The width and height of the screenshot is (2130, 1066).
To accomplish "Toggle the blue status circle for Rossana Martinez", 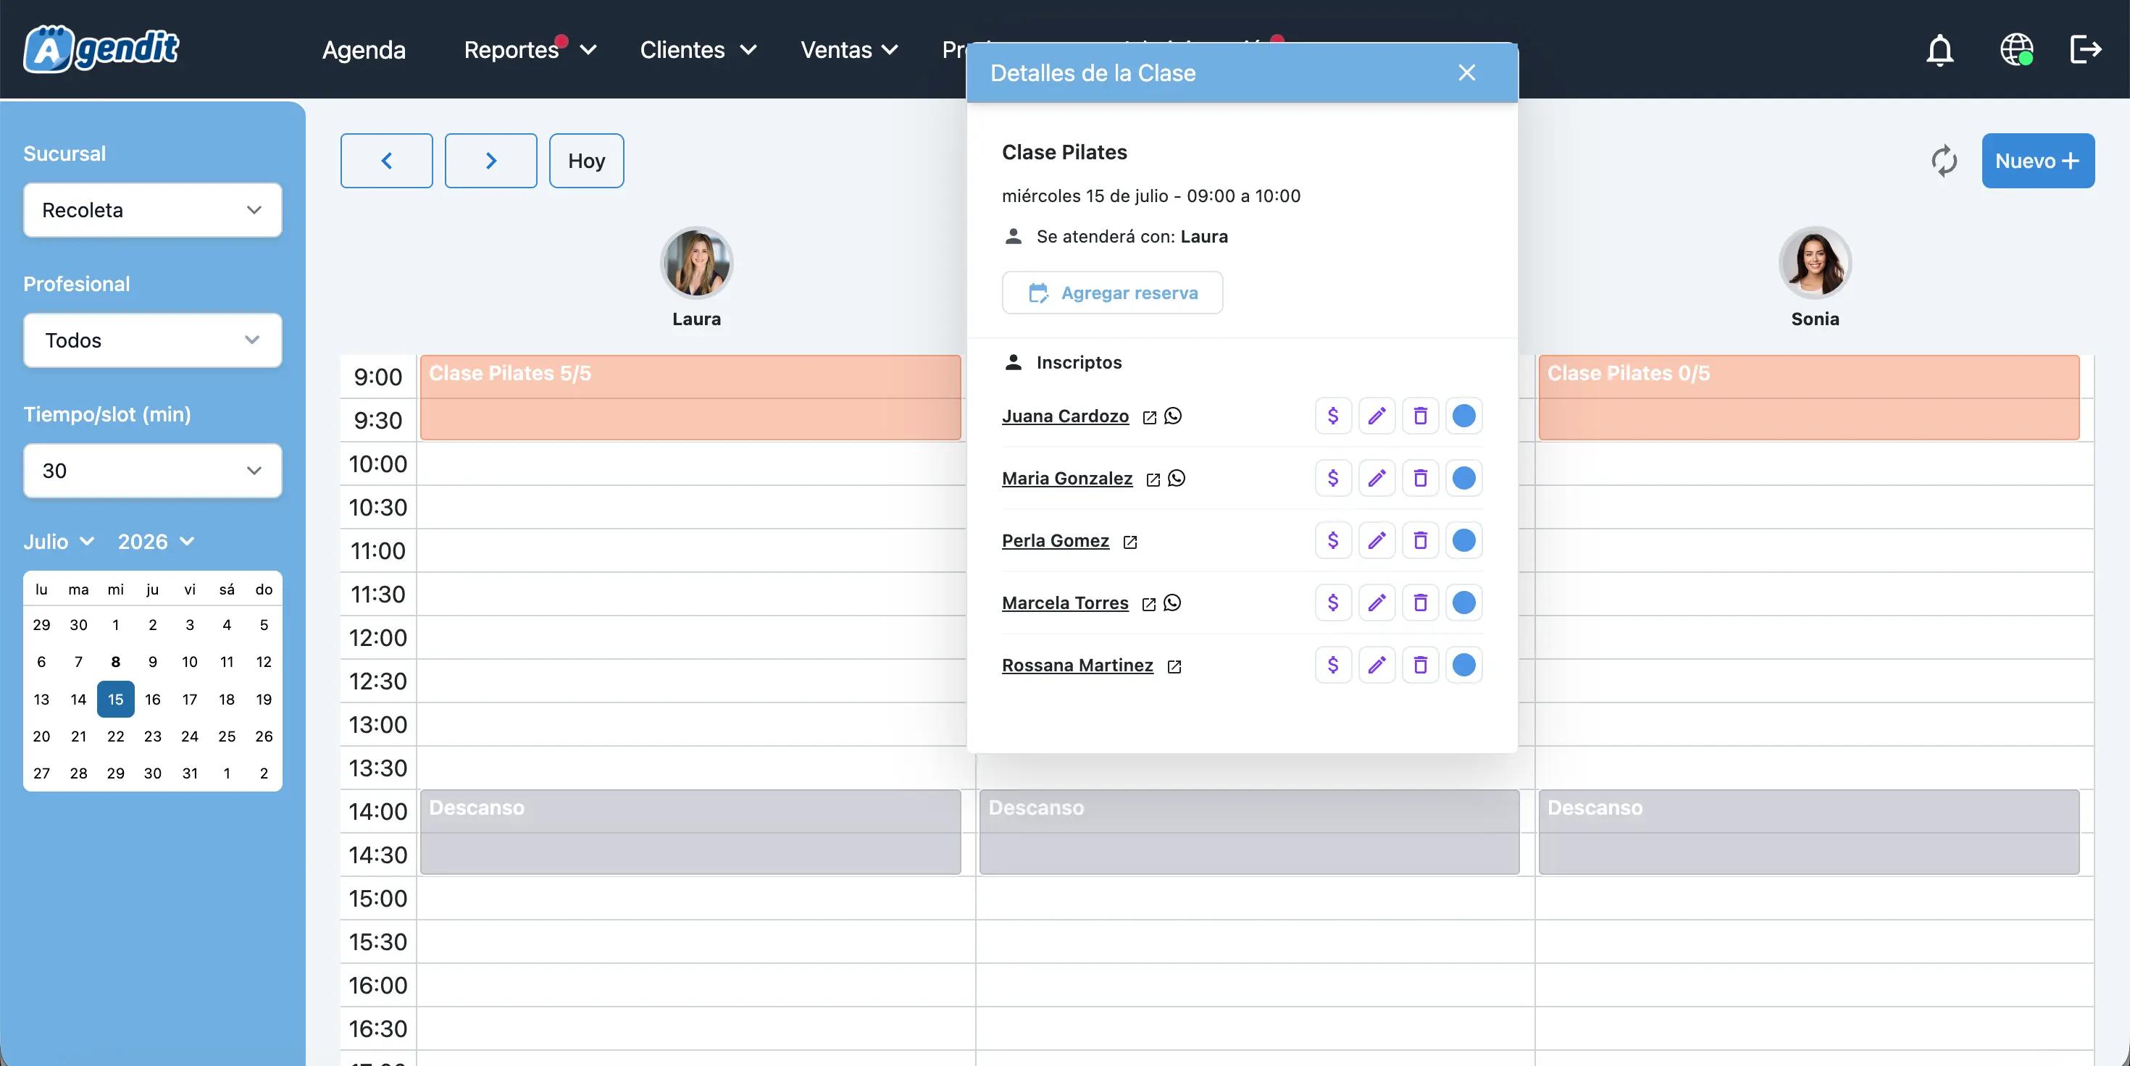I will 1463,666.
